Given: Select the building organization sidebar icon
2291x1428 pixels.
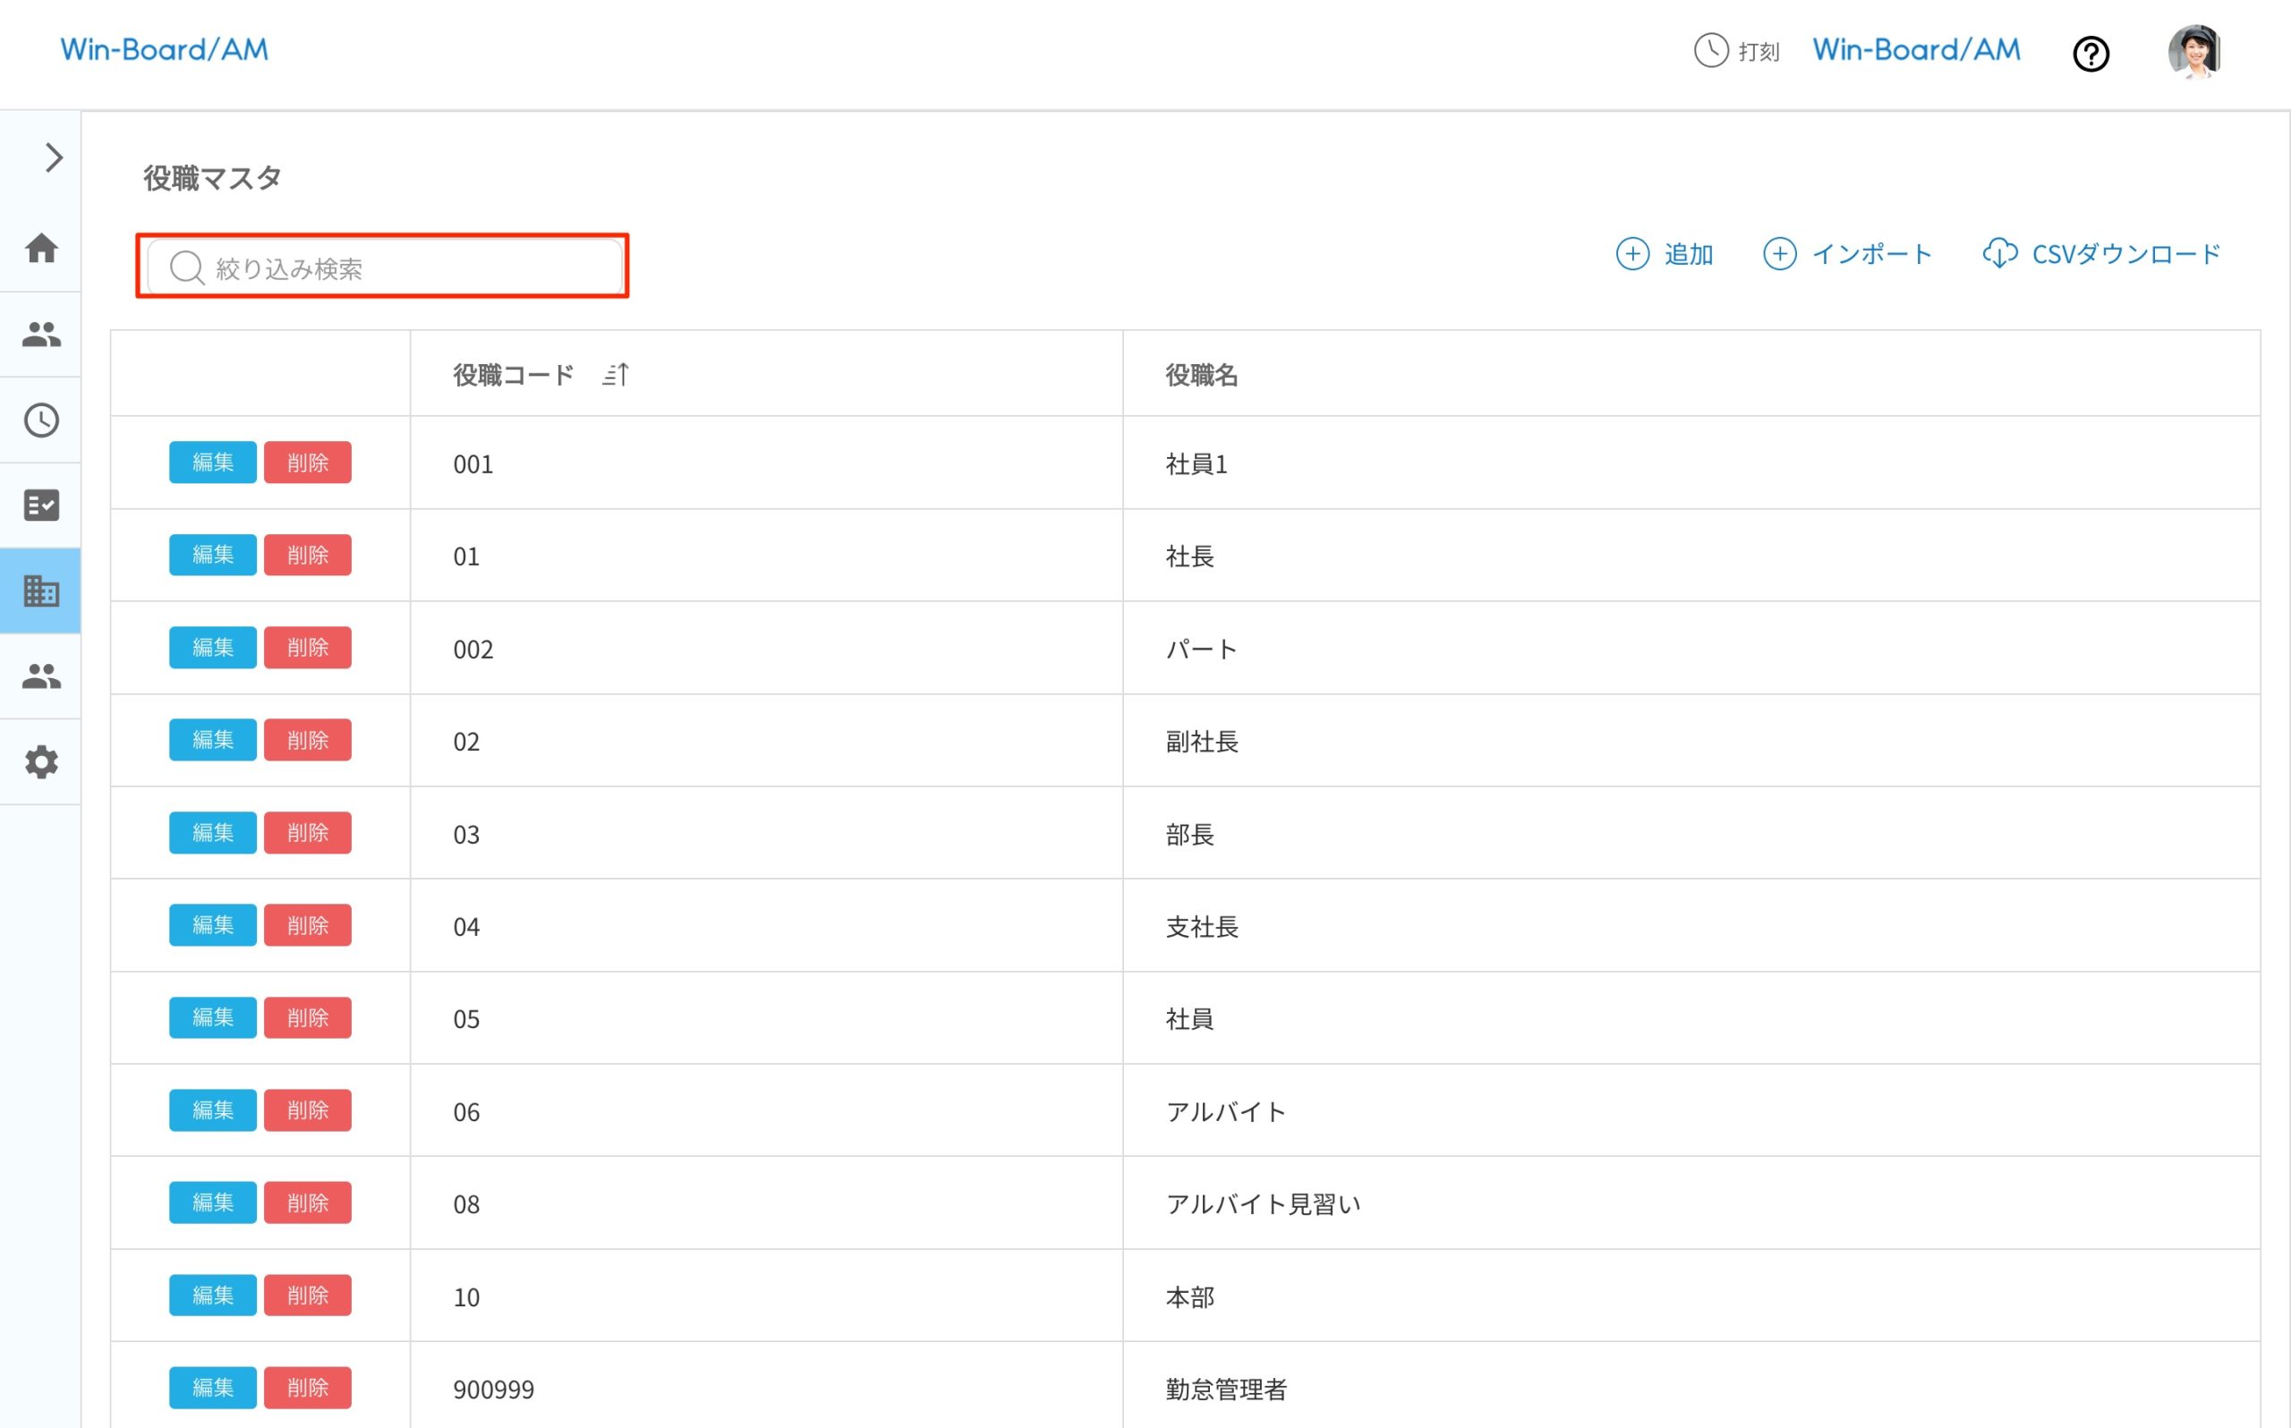Looking at the screenshot, I should [x=41, y=591].
